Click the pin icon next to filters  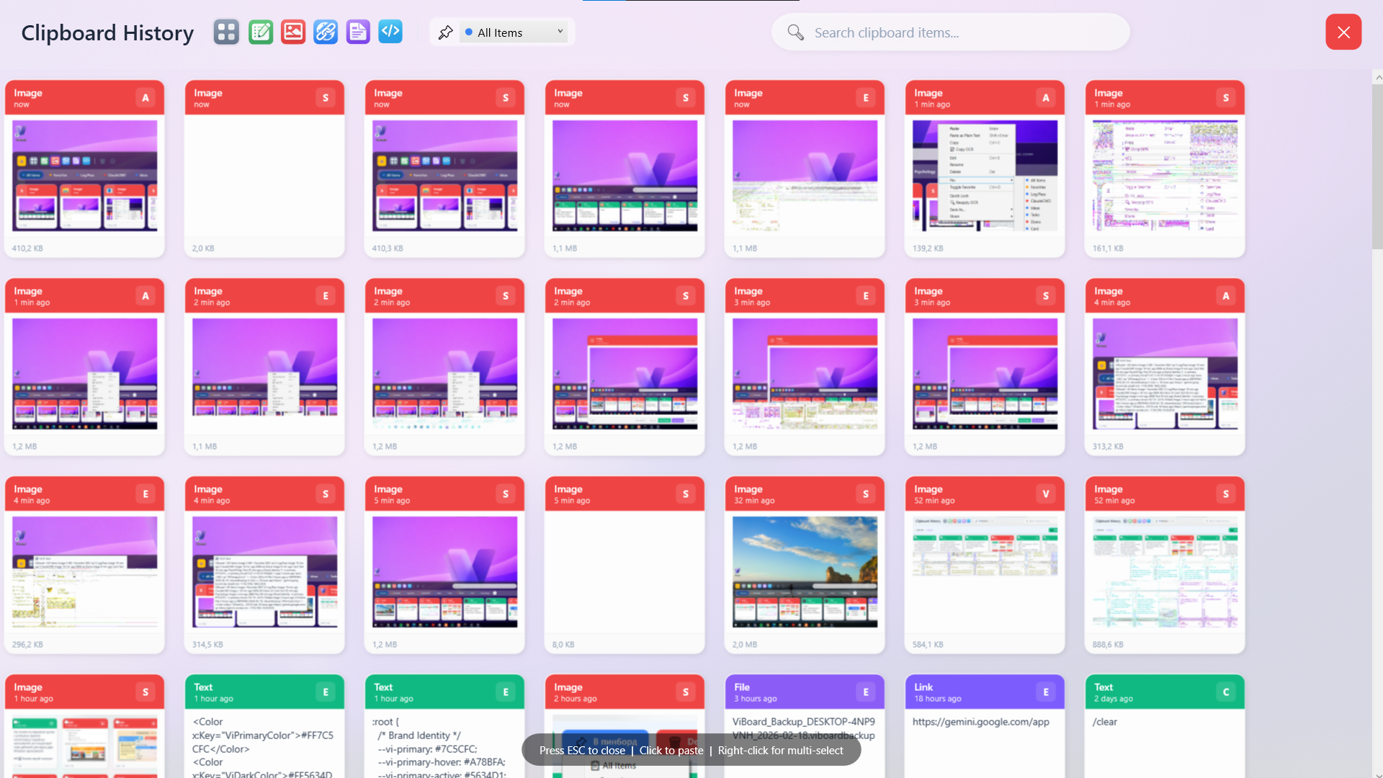click(446, 32)
